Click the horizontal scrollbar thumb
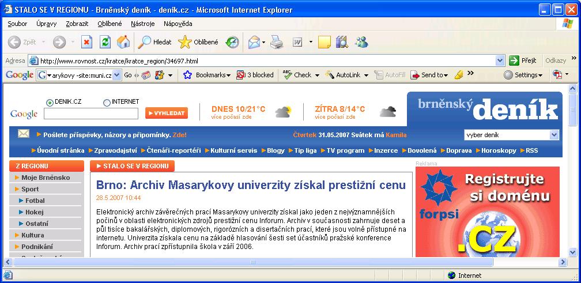 (x=253, y=262)
